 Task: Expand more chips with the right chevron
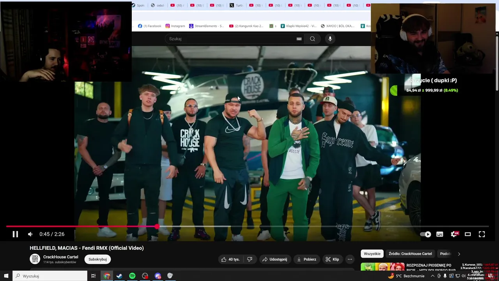click(x=459, y=254)
